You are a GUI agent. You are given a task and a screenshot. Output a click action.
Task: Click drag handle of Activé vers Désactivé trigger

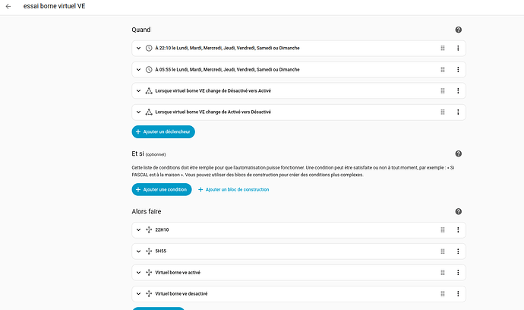tap(443, 112)
